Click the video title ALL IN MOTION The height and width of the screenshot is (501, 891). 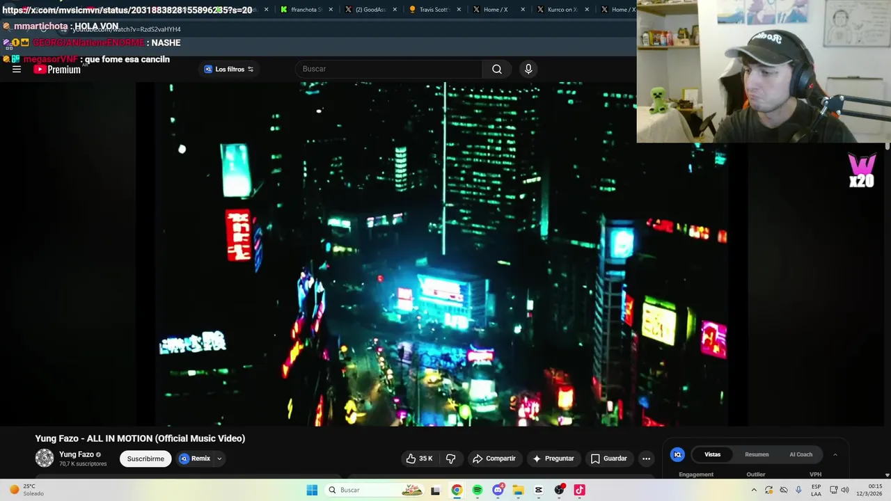[140, 438]
